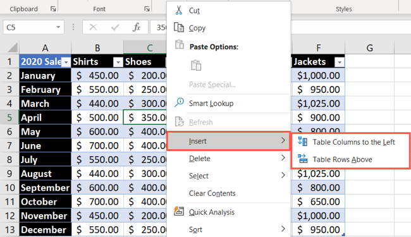Click the January cell
Screen dimensions: 411x237
45,75
